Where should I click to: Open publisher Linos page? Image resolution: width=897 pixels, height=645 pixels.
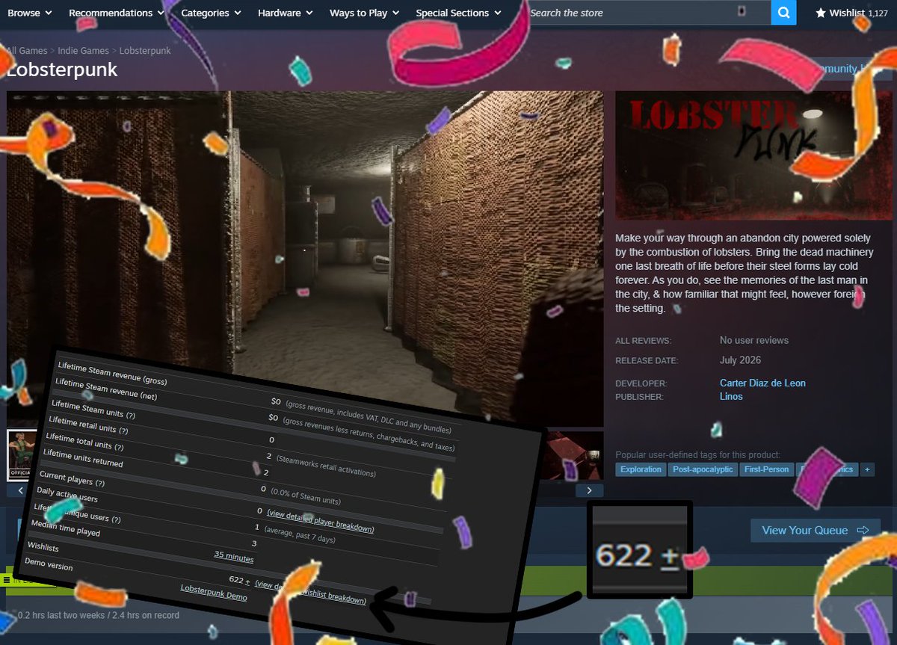[731, 396]
